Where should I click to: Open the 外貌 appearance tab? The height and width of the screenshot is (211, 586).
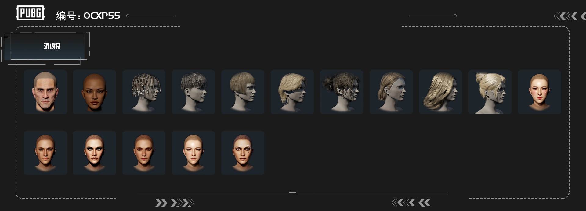point(48,46)
